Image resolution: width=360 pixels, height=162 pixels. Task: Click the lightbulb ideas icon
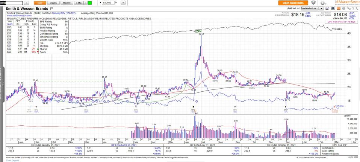[x=313, y=3]
